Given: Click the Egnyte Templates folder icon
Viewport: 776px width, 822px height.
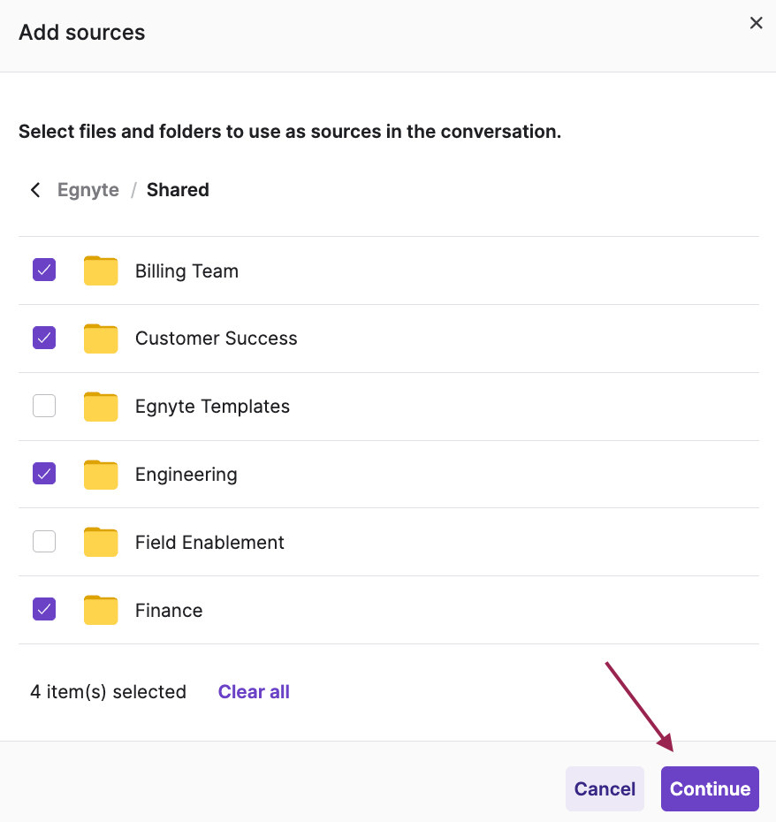Looking at the screenshot, I should tap(101, 407).
